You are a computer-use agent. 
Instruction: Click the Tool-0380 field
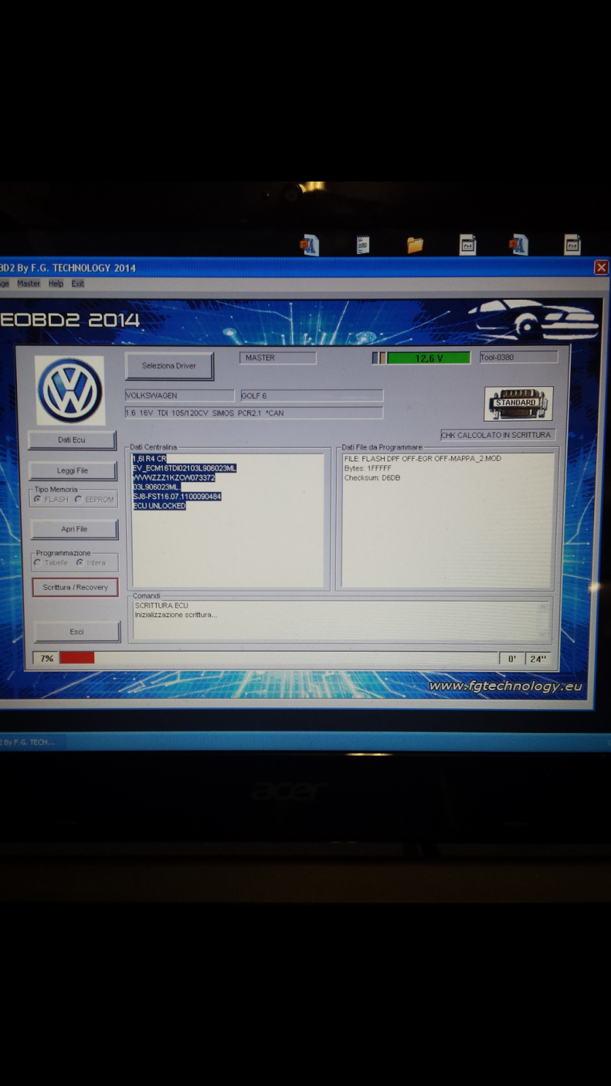click(519, 357)
